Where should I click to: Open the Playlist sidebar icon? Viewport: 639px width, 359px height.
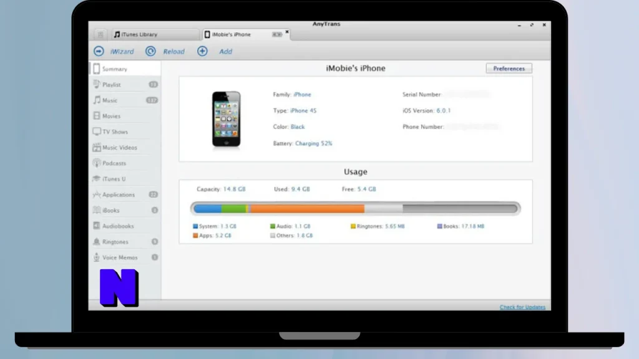pyautogui.click(x=96, y=84)
